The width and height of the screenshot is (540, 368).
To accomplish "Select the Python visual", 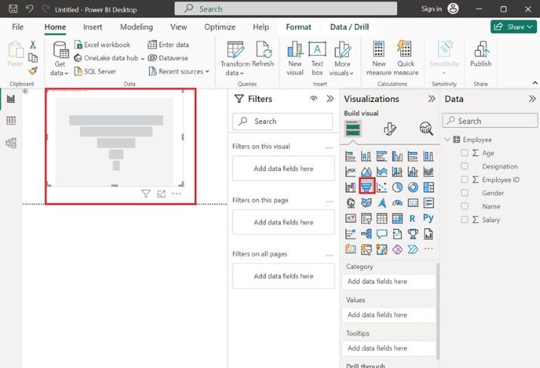I will click(x=428, y=218).
